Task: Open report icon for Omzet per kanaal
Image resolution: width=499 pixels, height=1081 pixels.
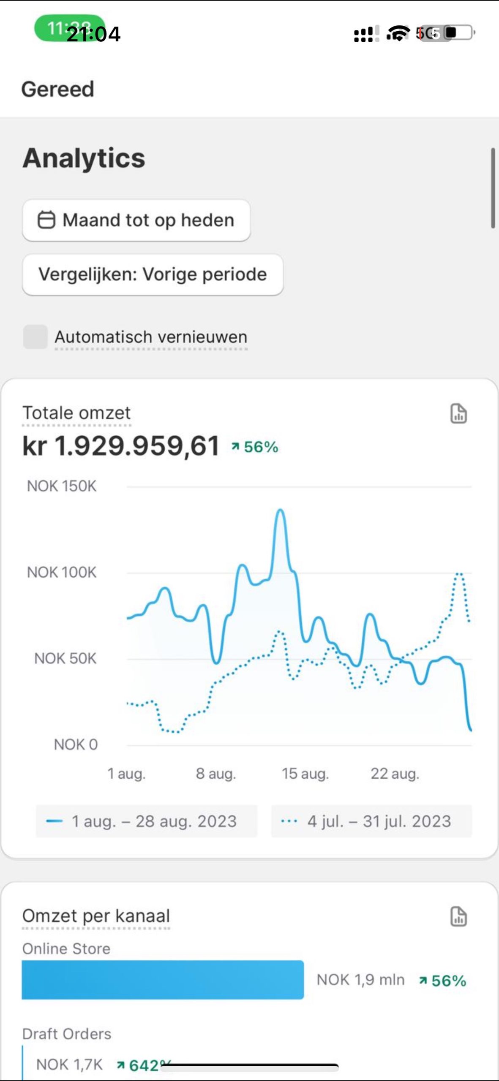Action: click(x=458, y=916)
